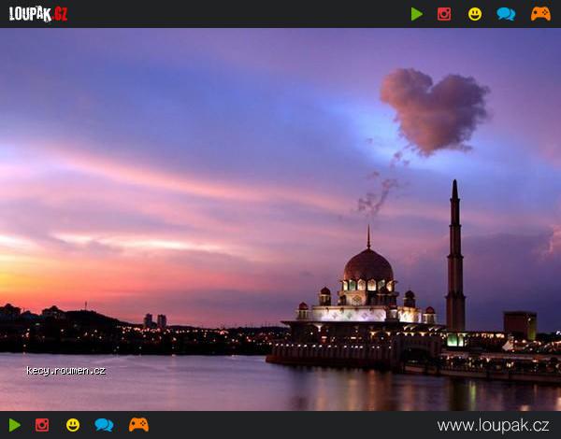Image resolution: width=561 pixels, height=439 pixels.
Task: Click the orange gamepad icon in top bar
Action: coord(540,14)
